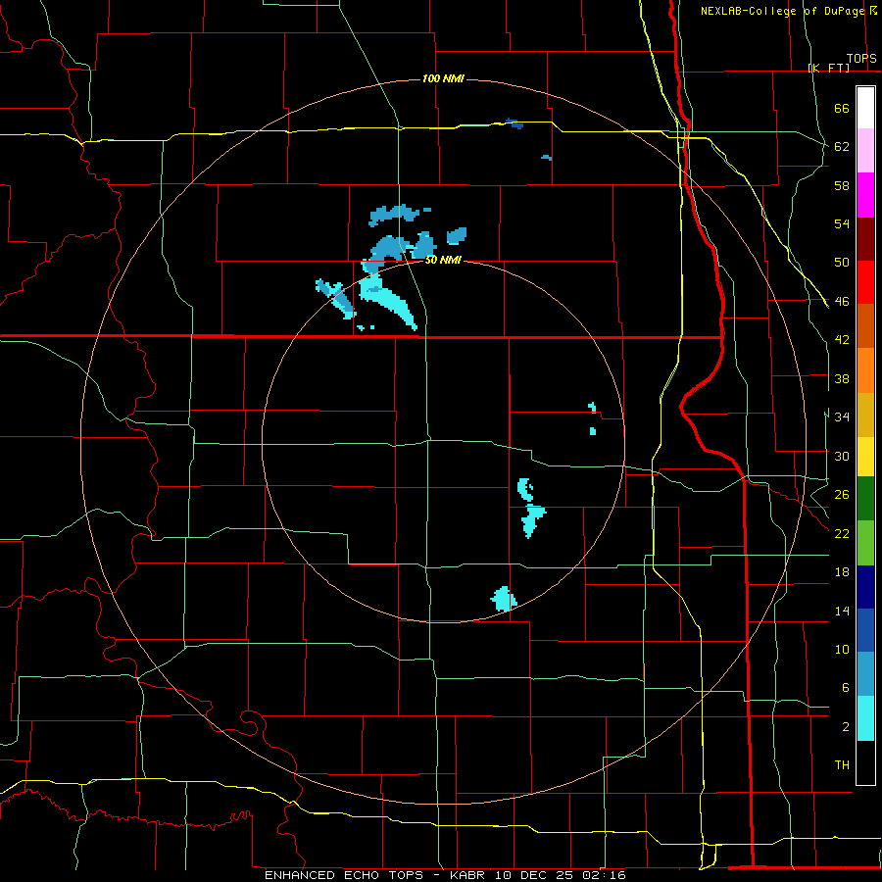Click the 54 legend value
The width and height of the screenshot is (882, 882).
pyautogui.click(x=842, y=223)
